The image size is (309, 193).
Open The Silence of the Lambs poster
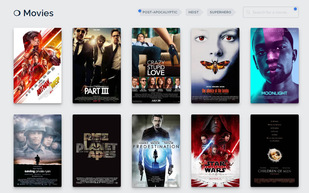tap(215, 65)
